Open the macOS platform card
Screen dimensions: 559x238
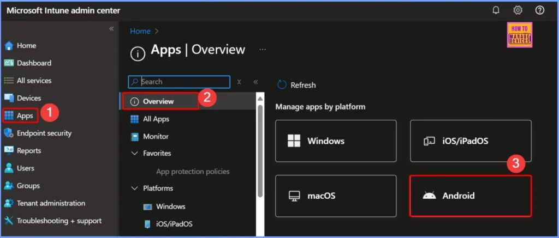[x=336, y=196]
